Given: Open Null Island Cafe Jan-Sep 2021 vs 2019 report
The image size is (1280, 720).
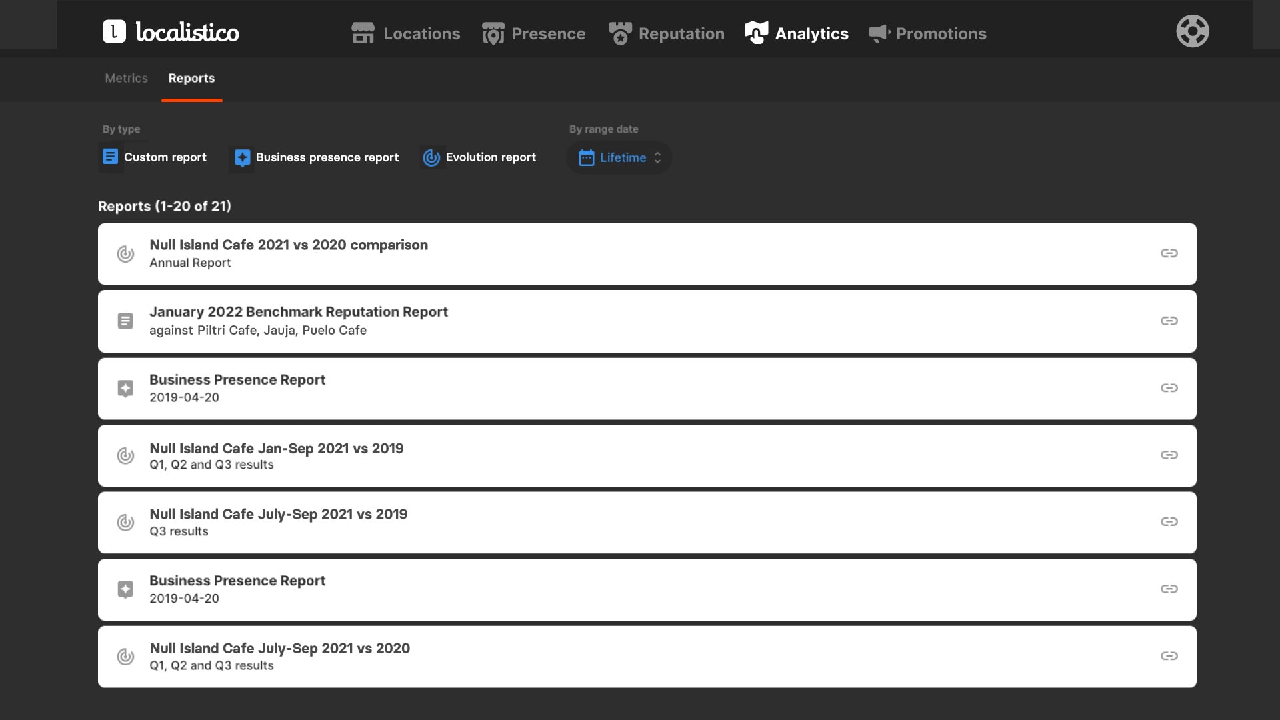Looking at the screenshot, I should [x=276, y=449].
